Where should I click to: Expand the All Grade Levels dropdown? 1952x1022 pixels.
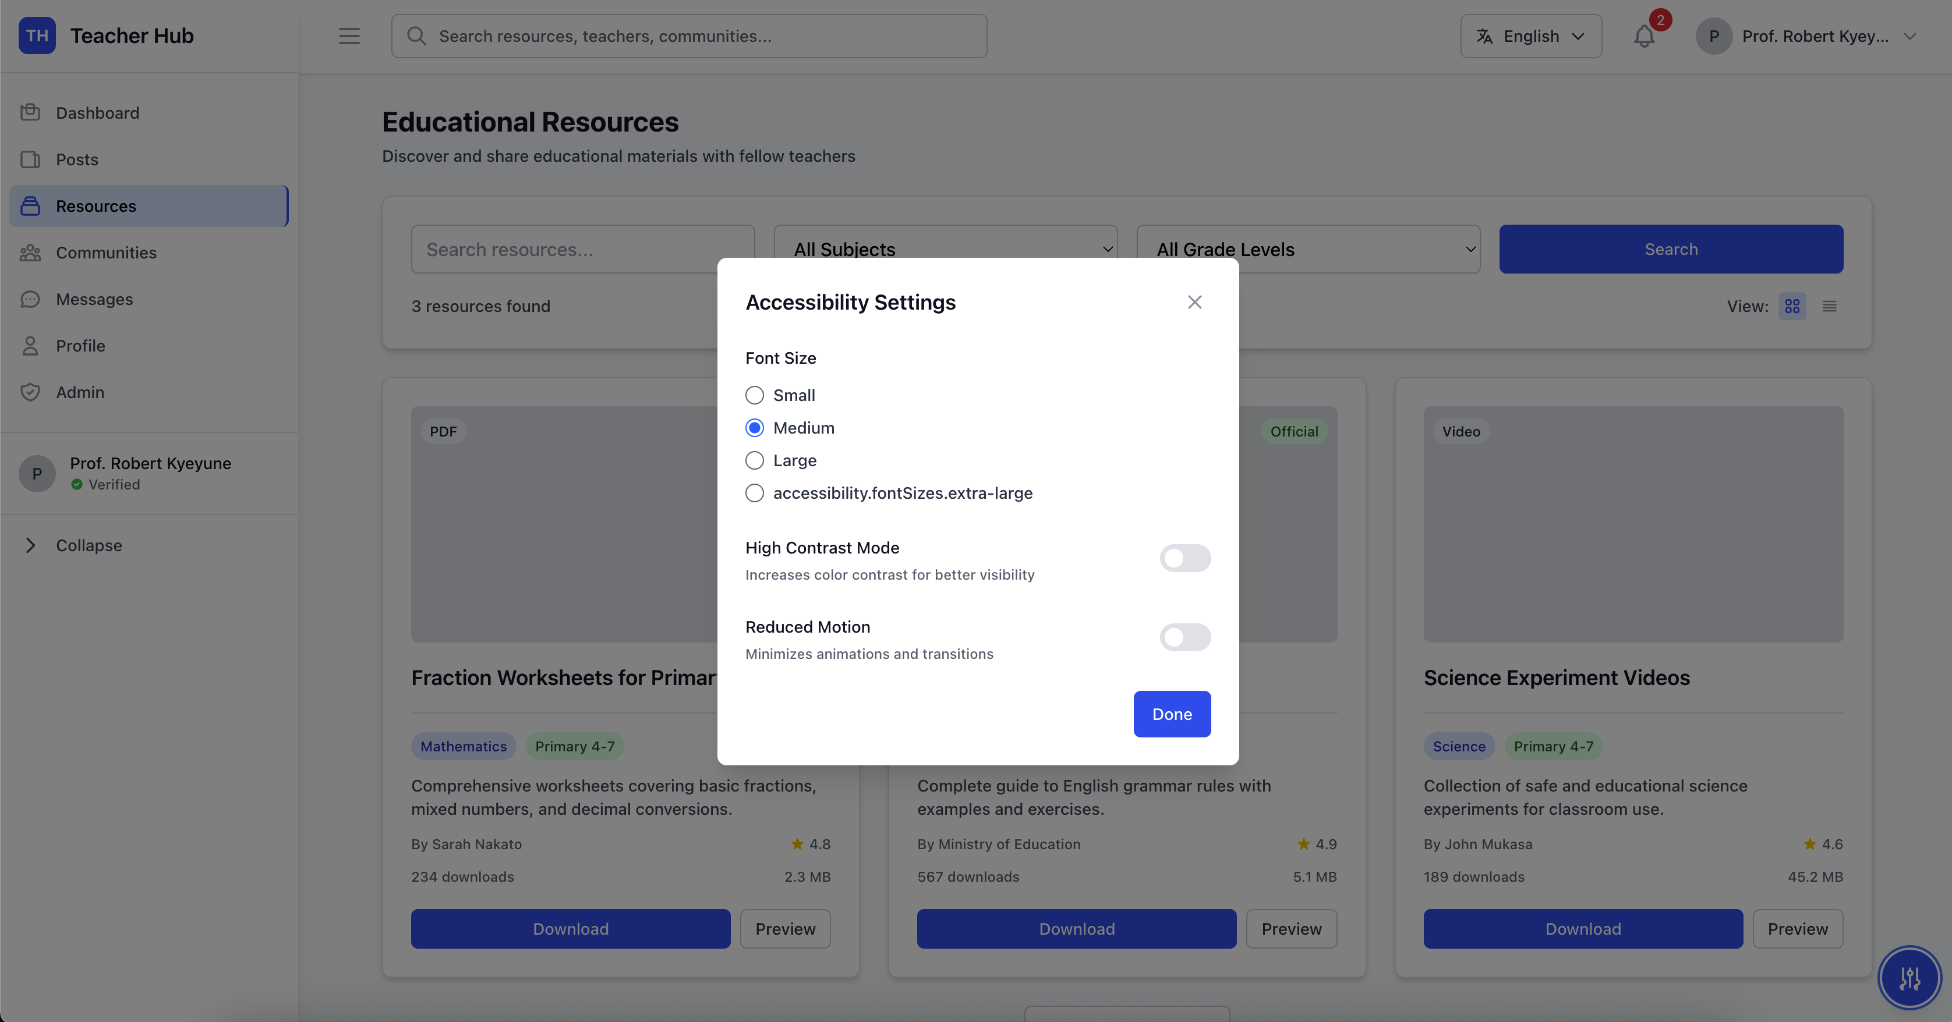point(1308,249)
